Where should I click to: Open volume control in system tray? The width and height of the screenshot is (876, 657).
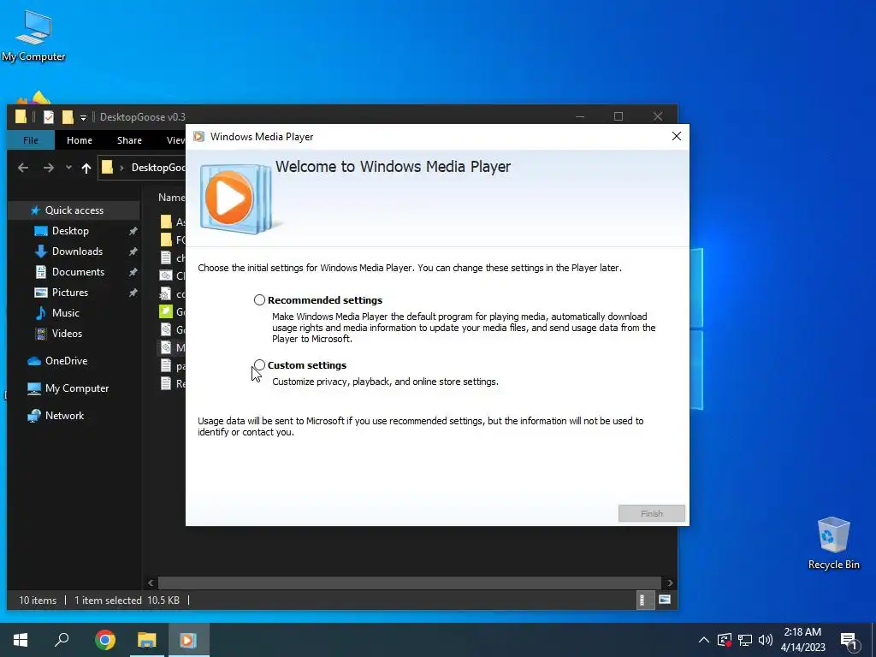[x=766, y=640]
